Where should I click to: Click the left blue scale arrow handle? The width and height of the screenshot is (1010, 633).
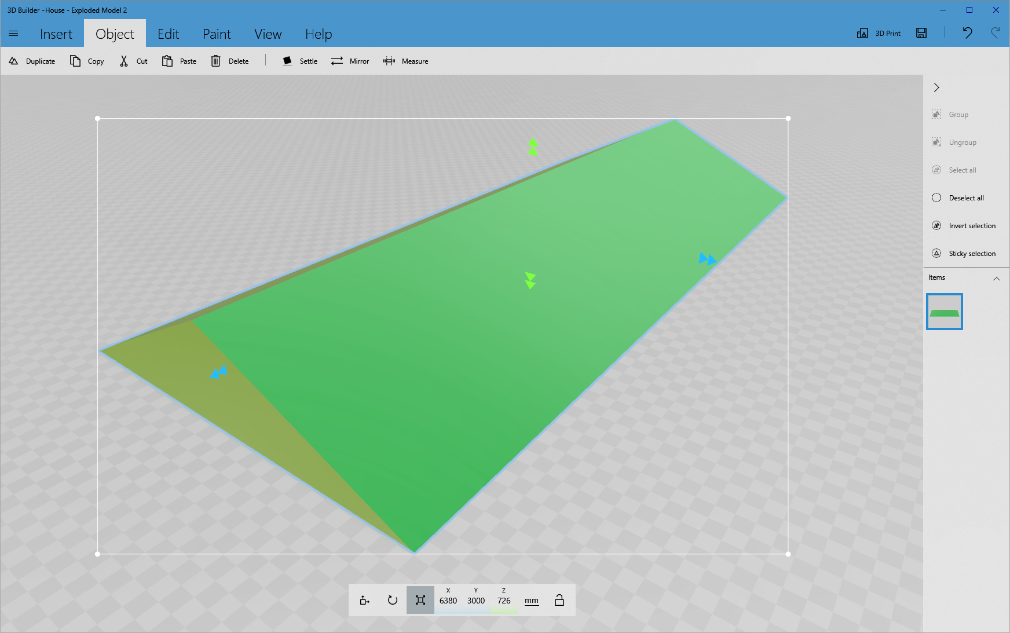pyautogui.click(x=219, y=372)
